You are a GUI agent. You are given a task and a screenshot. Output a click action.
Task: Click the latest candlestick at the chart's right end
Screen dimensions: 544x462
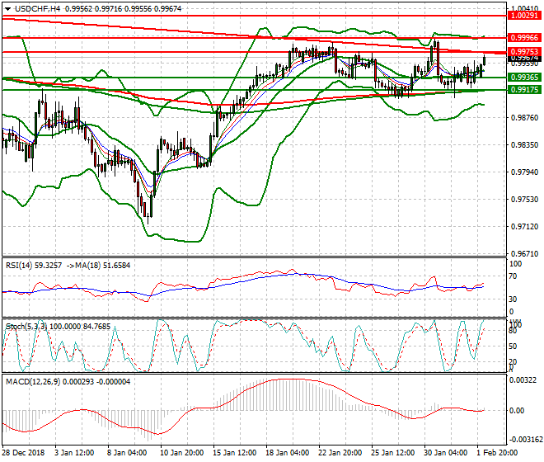point(485,59)
